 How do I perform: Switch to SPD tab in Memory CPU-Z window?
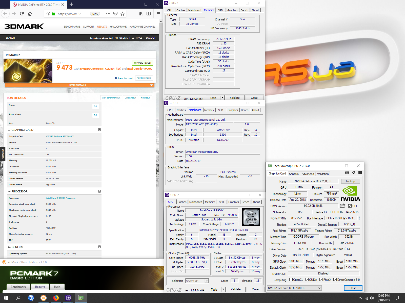220,10
